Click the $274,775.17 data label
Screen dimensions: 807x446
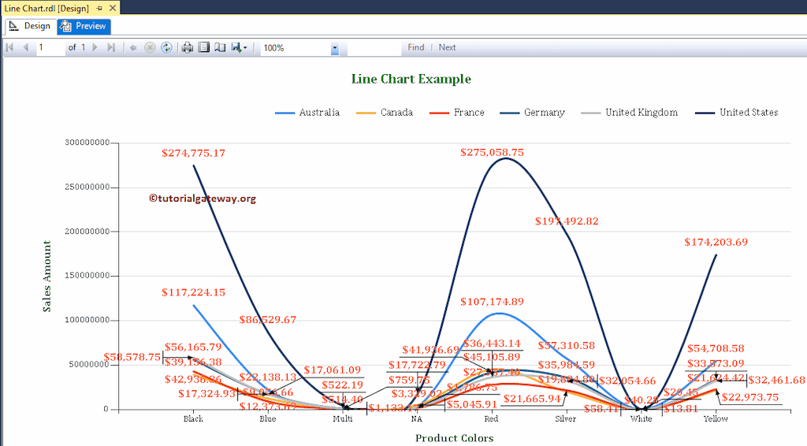point(194,153)
